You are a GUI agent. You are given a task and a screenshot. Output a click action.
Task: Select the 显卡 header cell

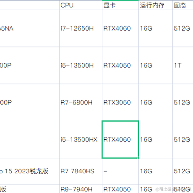pos(120,5)
